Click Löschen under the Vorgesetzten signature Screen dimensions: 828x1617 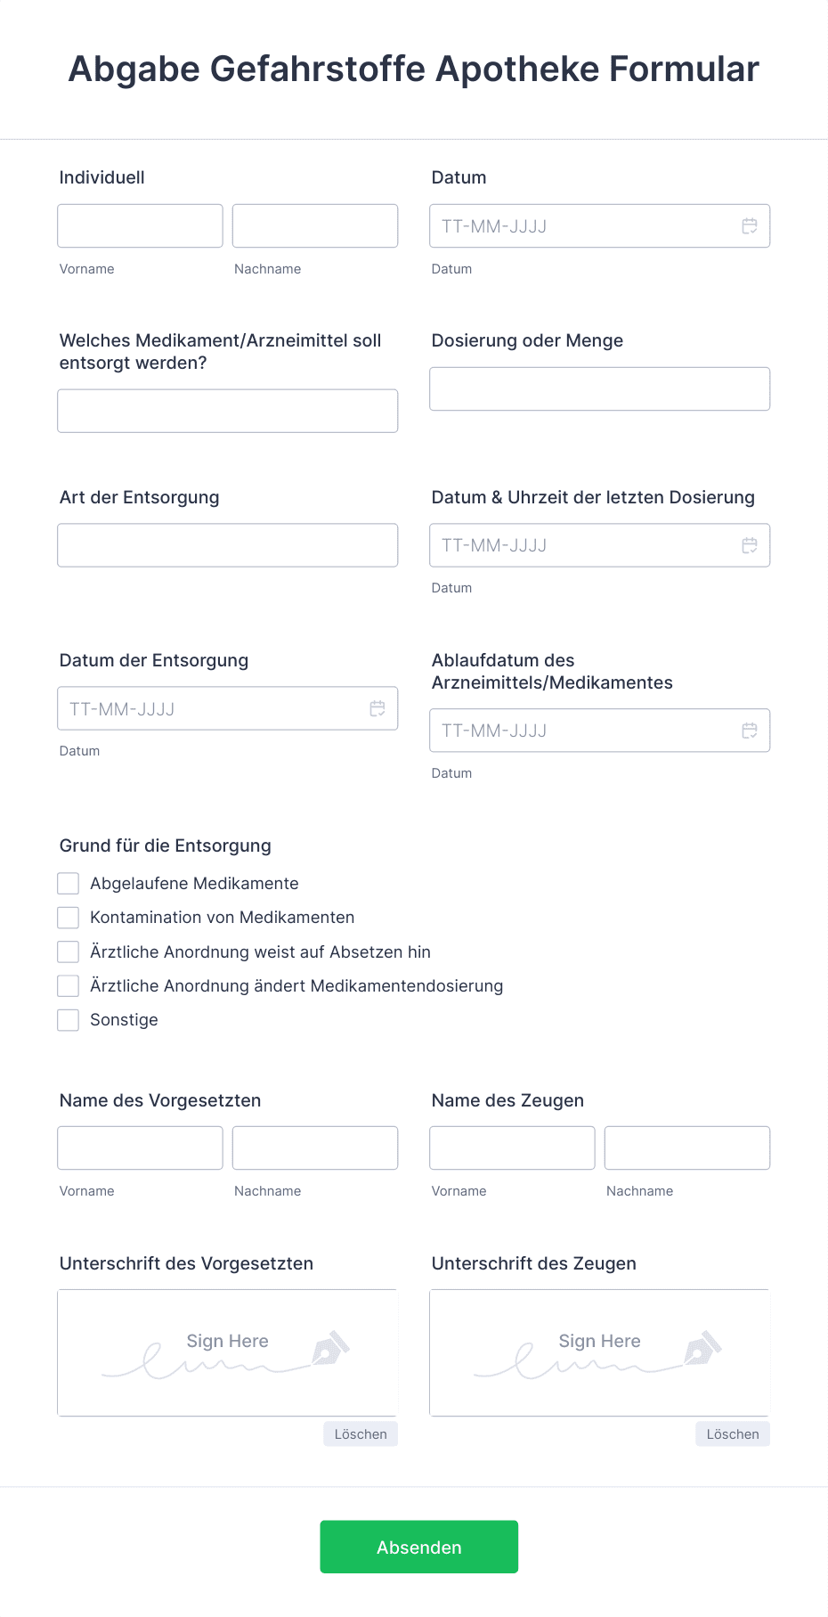coord(360,1433)
